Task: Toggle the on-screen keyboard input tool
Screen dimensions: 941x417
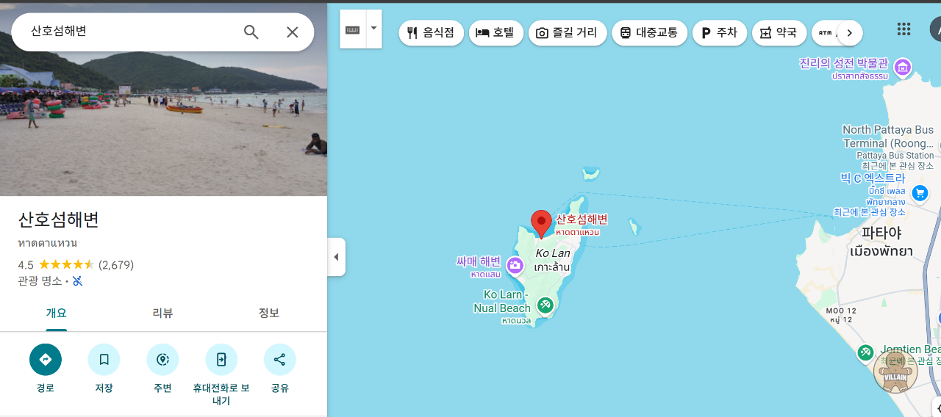Action: tap(353, 29)
